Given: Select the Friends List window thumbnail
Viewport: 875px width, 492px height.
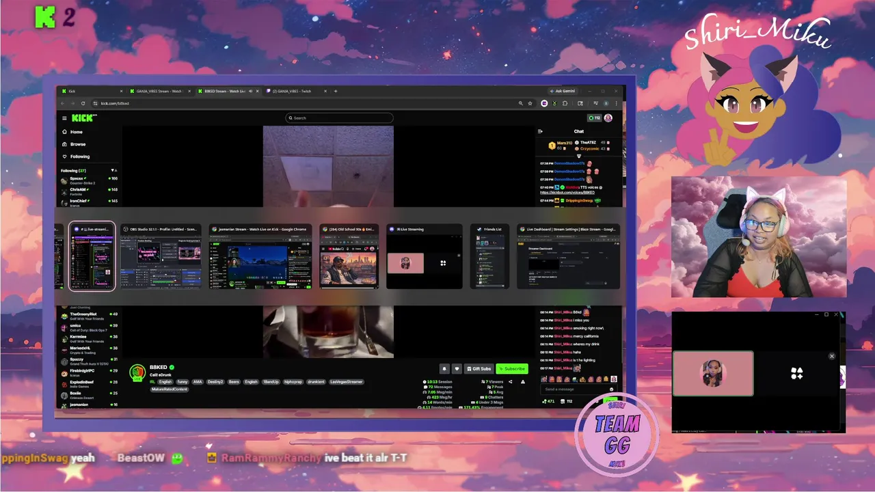Looking at the screenshot, I should 489,256.
